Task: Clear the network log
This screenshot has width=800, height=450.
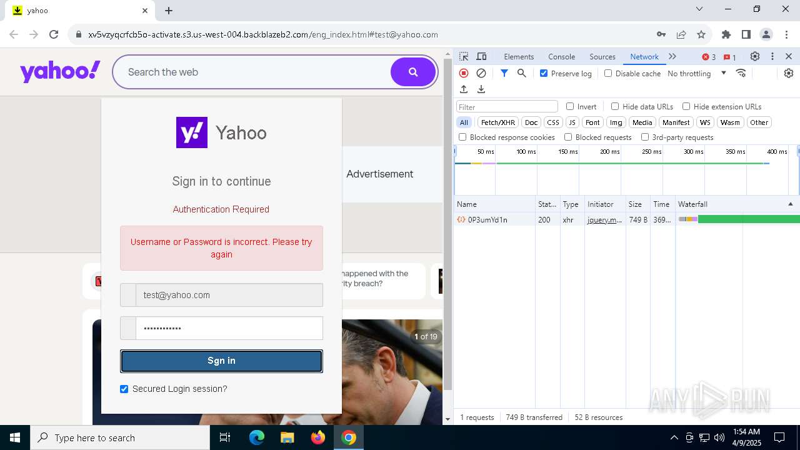Action: 481,73
